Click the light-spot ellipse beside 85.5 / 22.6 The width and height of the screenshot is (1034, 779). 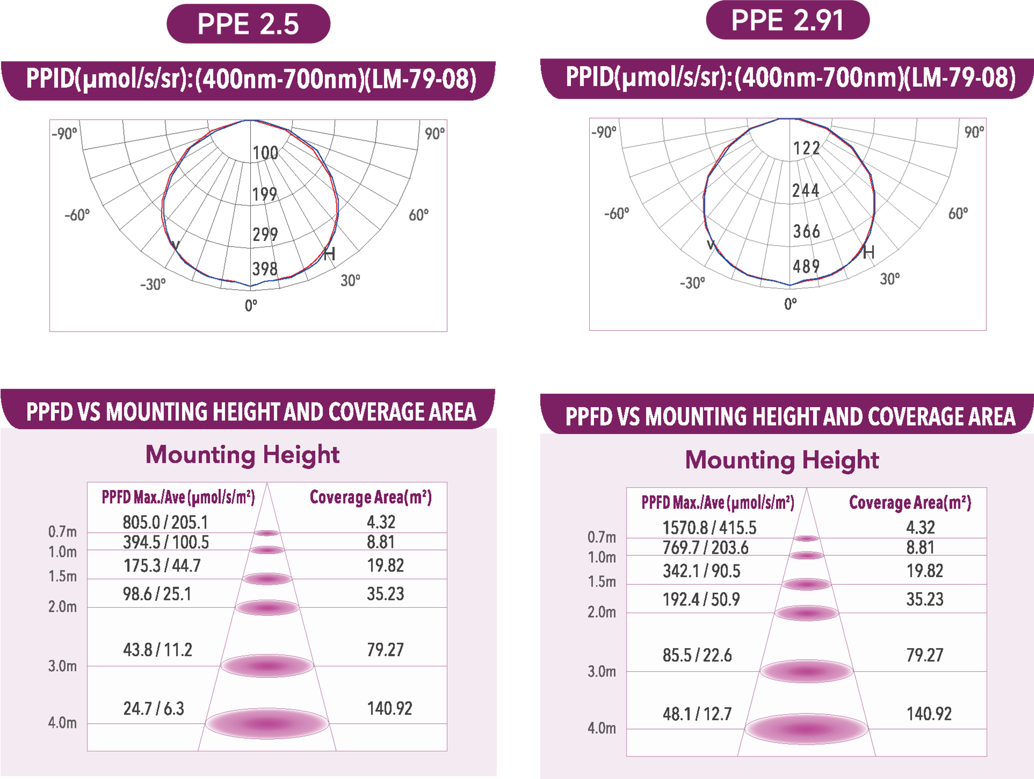[806, 671]
